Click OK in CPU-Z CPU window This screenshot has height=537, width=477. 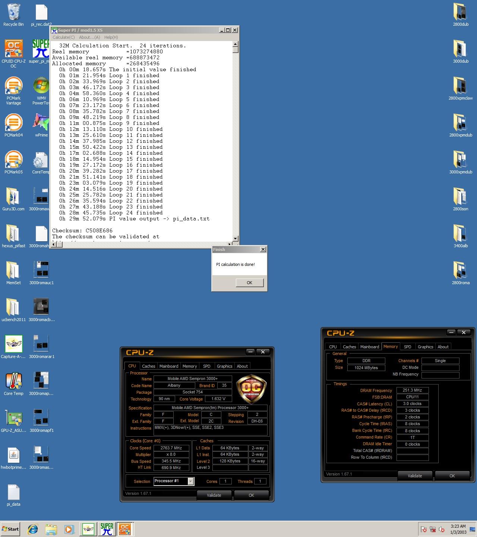[x=251, y=495]
